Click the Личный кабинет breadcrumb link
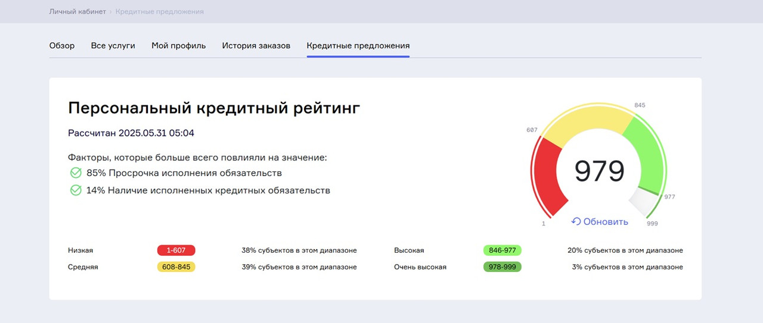The width and height of the screenshot is (763, 323). click(77, 11)
